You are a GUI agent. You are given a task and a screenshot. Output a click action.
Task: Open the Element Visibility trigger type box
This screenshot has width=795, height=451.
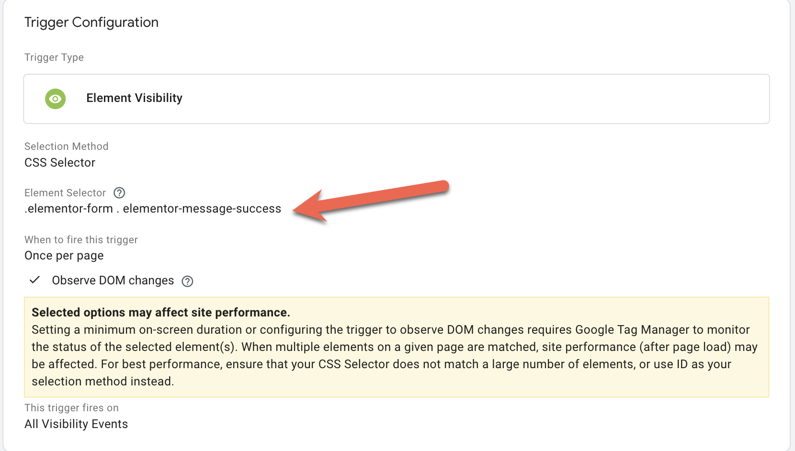tap(397, 99)
